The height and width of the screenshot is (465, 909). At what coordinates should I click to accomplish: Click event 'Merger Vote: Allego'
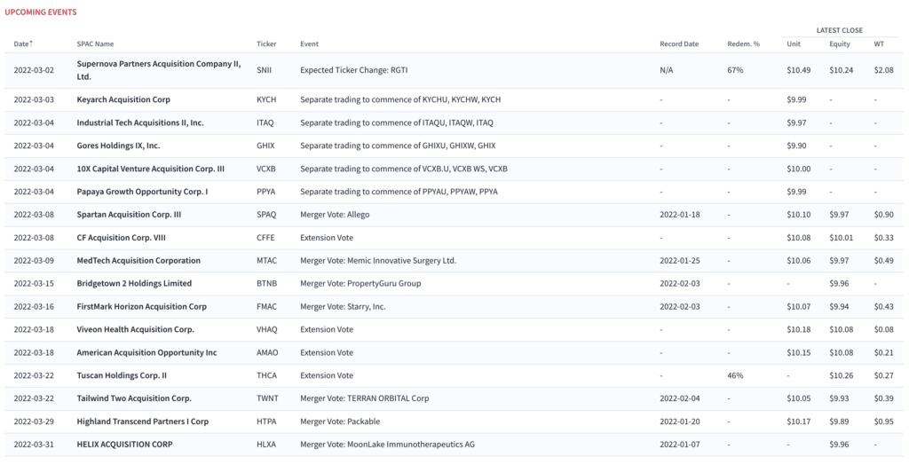pos(335,215)
